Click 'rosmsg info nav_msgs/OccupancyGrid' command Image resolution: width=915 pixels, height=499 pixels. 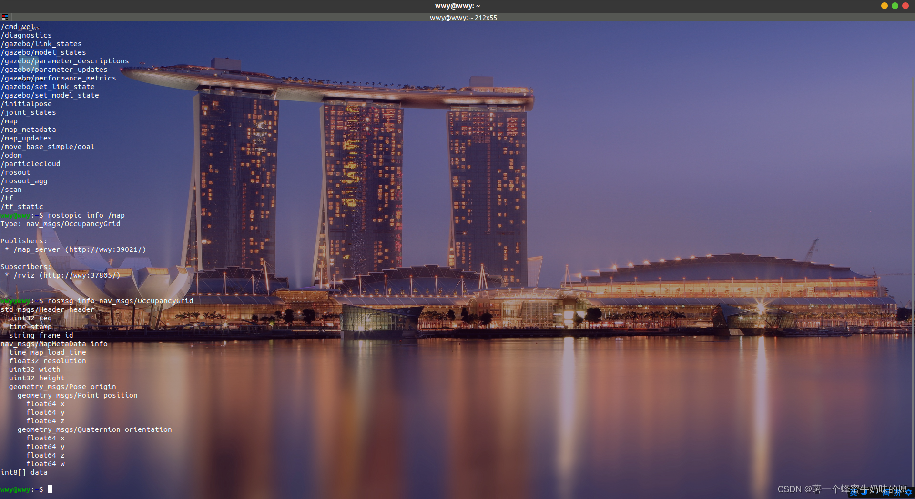pyautogui.click(x=121, y=301)
